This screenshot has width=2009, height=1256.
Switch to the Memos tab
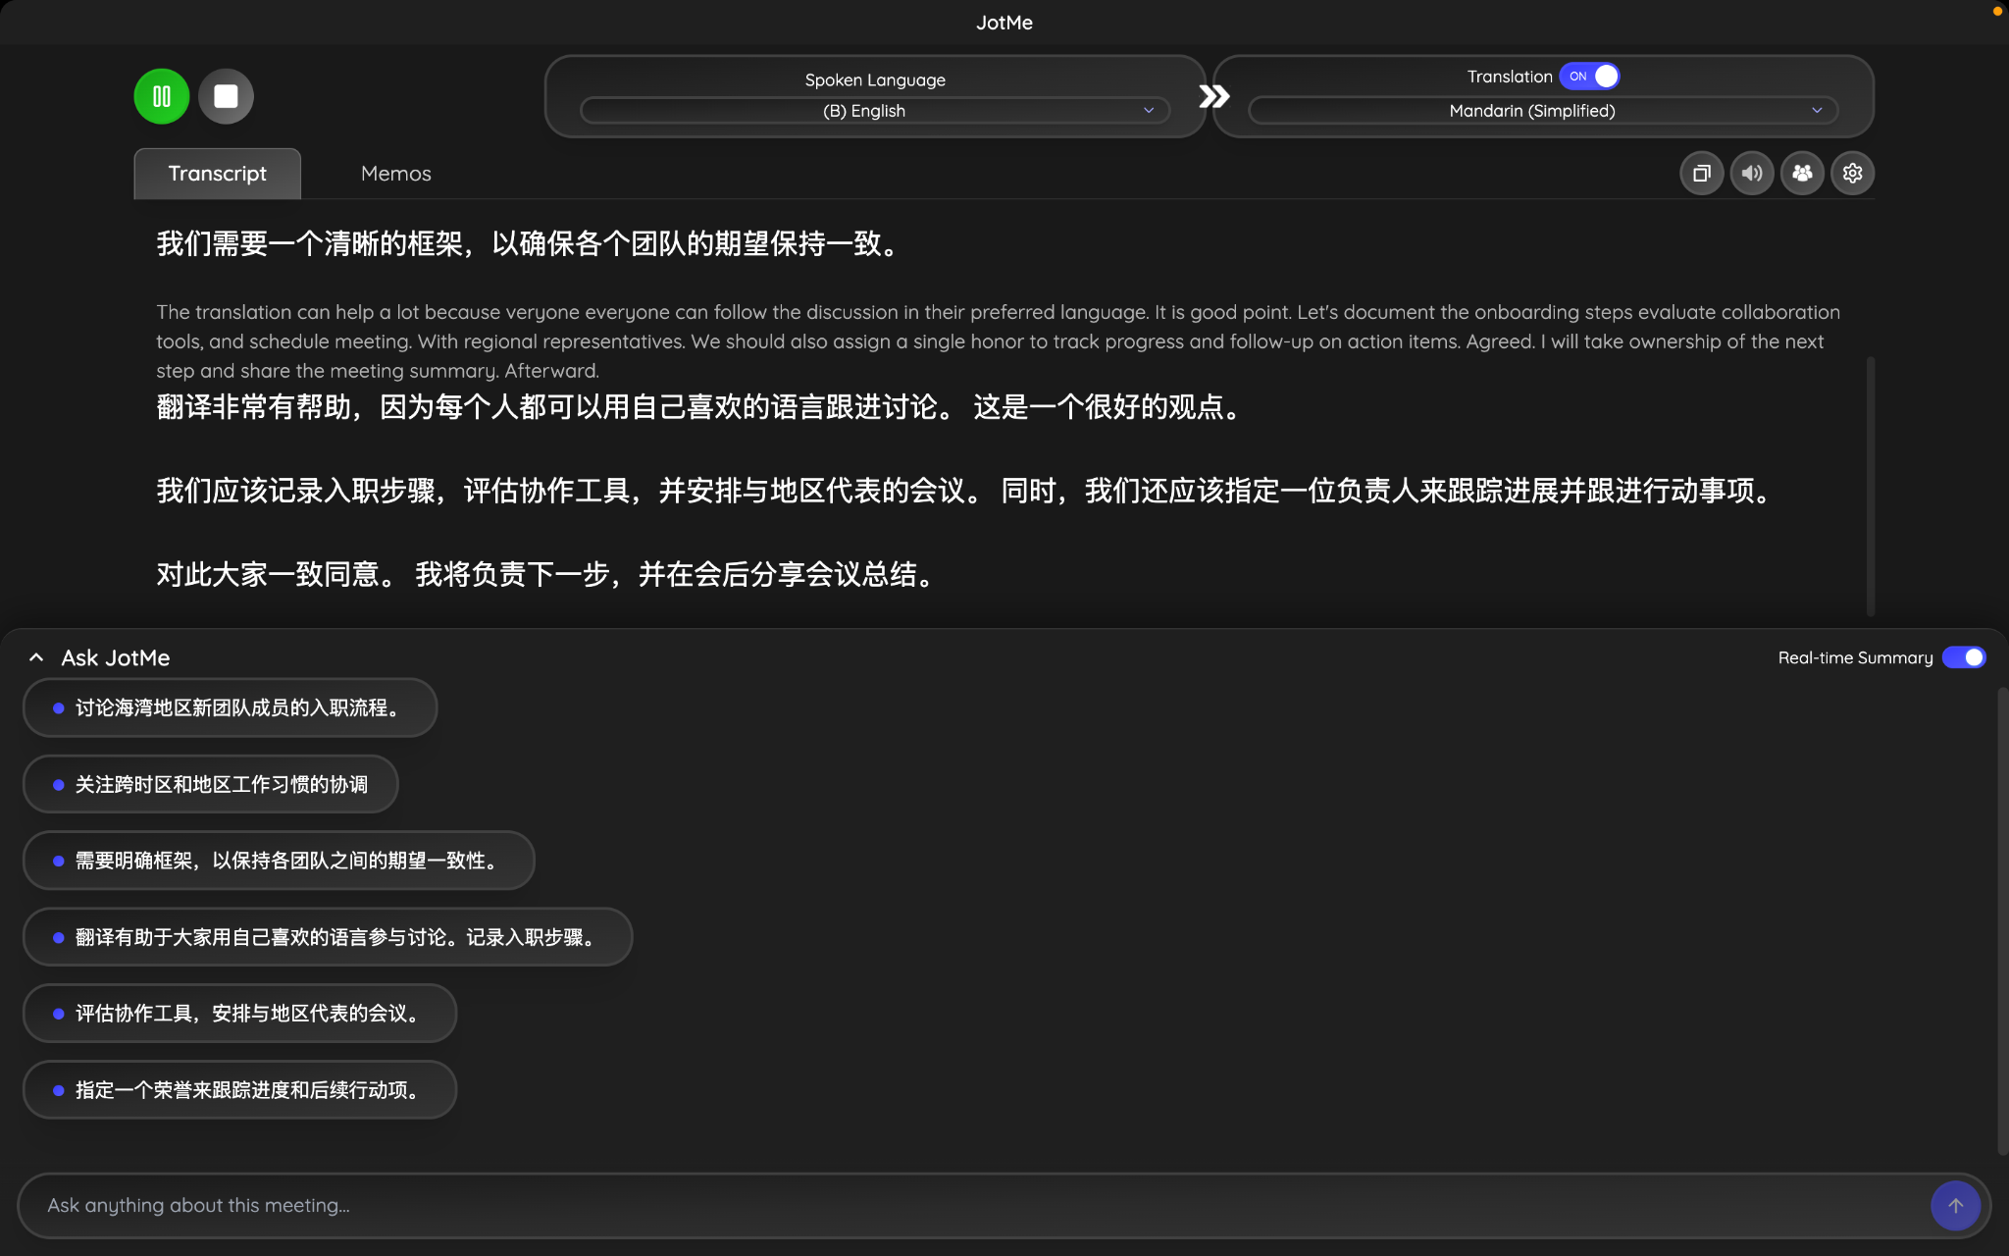click(x=395, y=174)
